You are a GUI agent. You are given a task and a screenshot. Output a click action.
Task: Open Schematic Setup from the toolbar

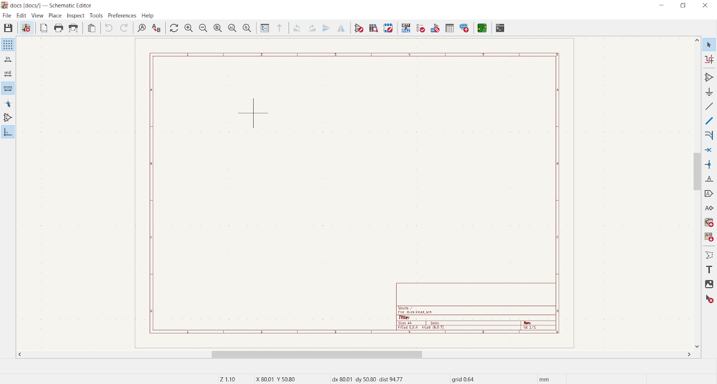(x=26, y=28)
